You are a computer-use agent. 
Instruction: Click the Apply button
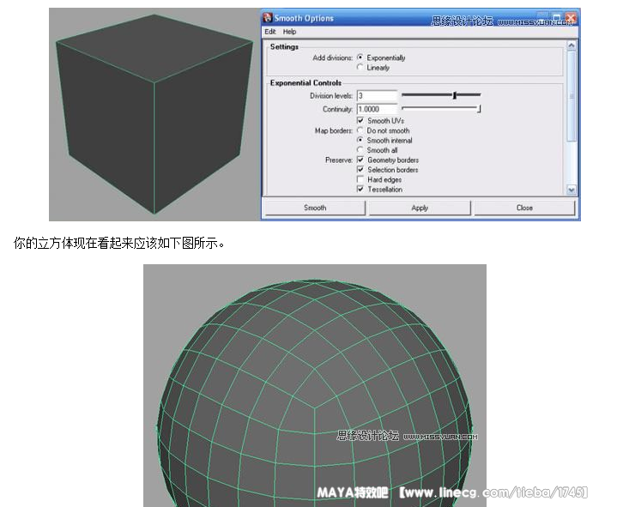tap(420, 208)
